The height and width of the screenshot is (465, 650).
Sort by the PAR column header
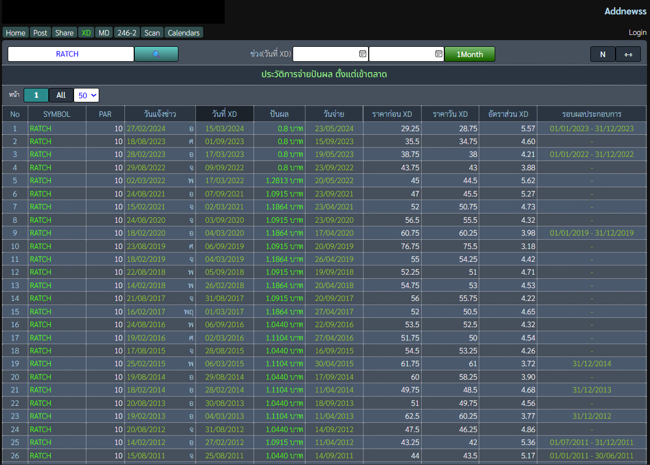[105, 114]
